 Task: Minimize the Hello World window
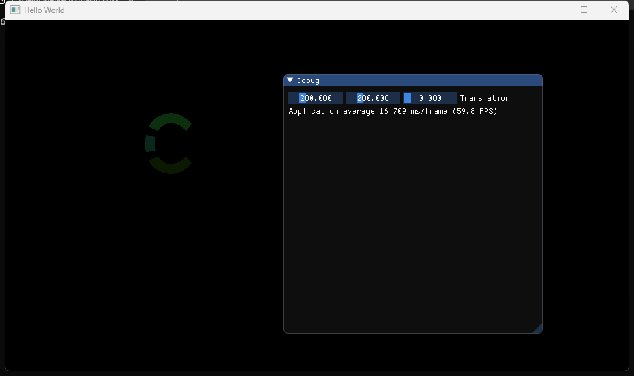tap(555, 10)
